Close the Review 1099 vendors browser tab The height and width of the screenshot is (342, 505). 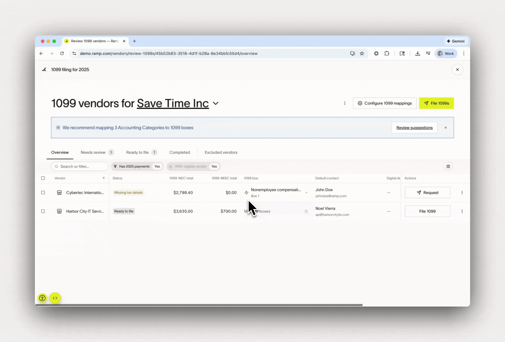click(x=124, y=41)
